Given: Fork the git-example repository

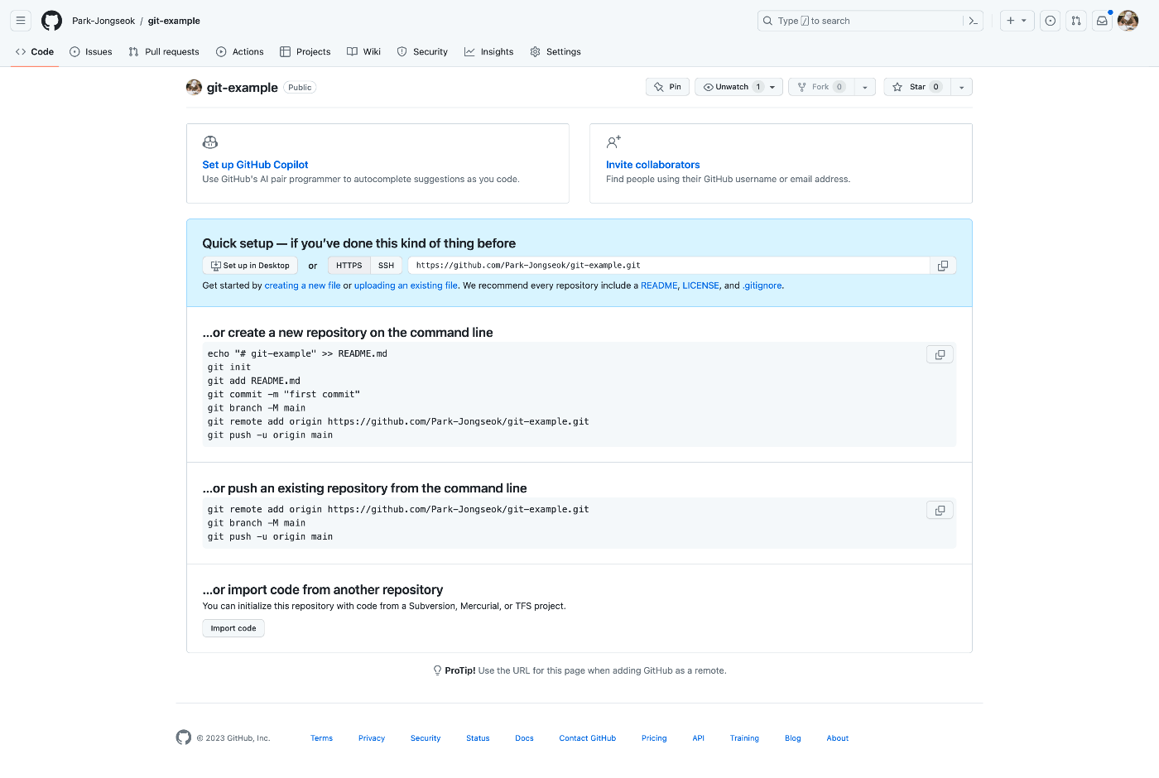Looking at the screenshot, I should 821,87.
